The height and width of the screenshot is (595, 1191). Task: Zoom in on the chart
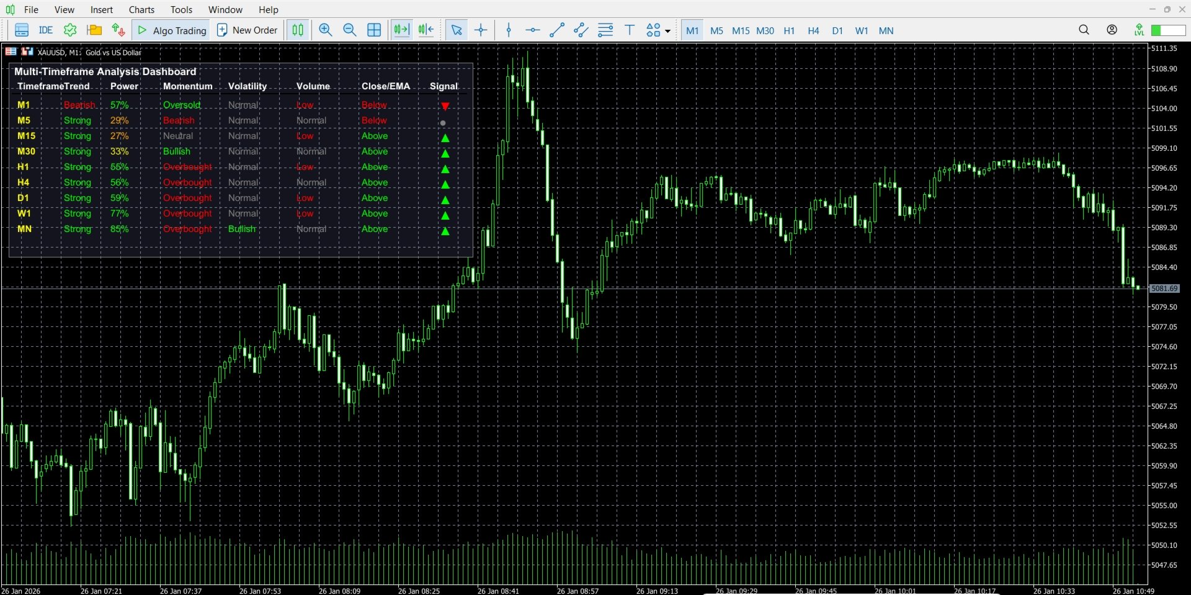point(325,30)
